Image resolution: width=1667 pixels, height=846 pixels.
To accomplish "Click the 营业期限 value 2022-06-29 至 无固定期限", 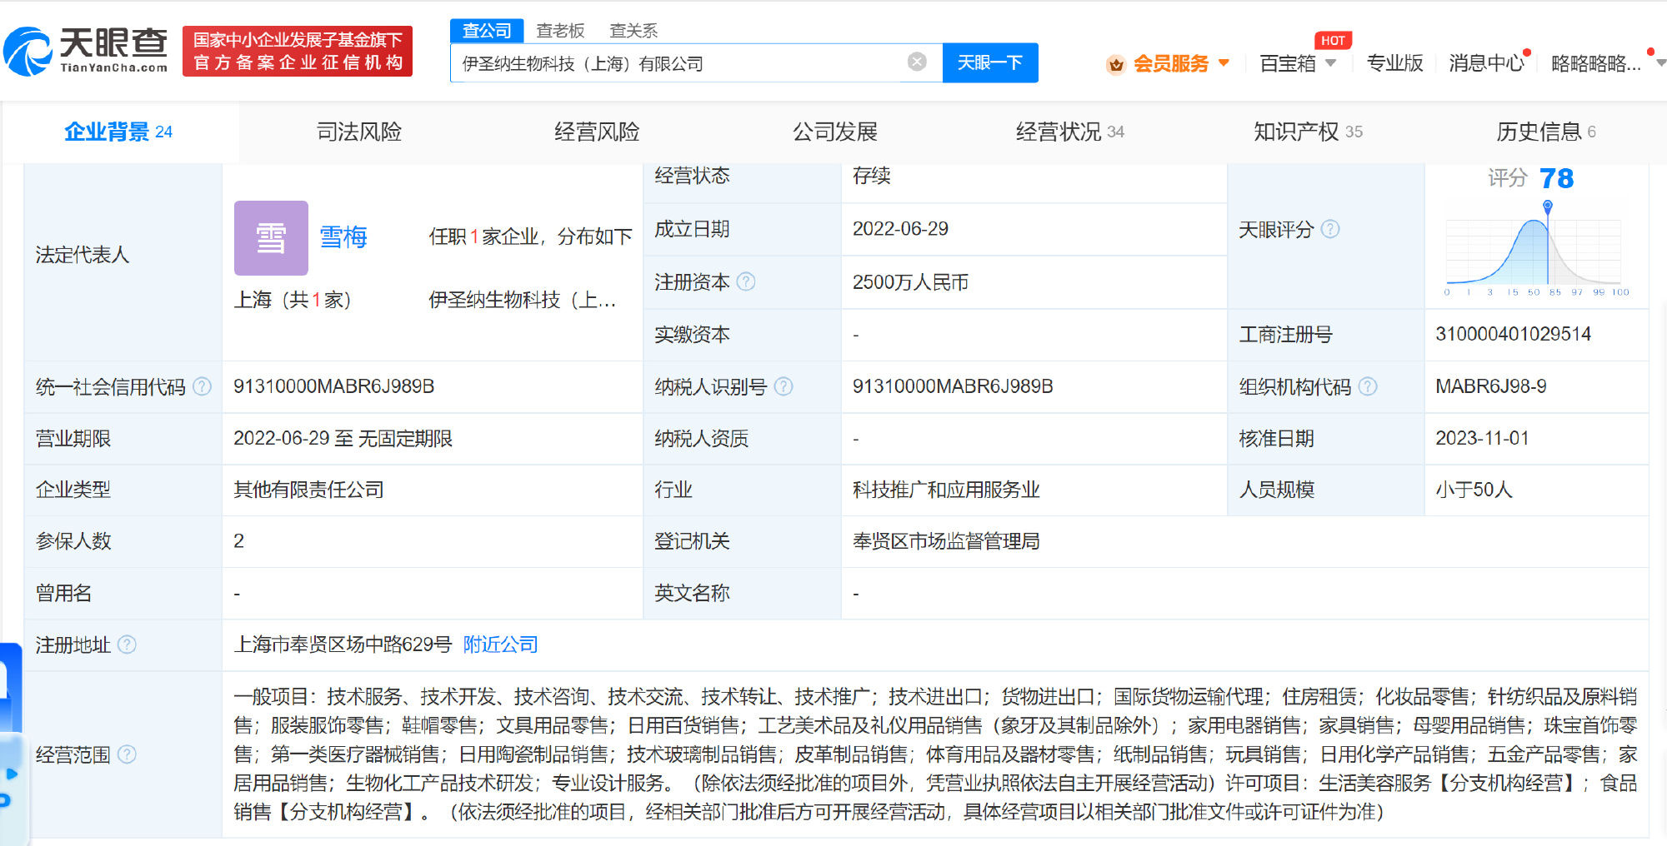I will (343, 438).
